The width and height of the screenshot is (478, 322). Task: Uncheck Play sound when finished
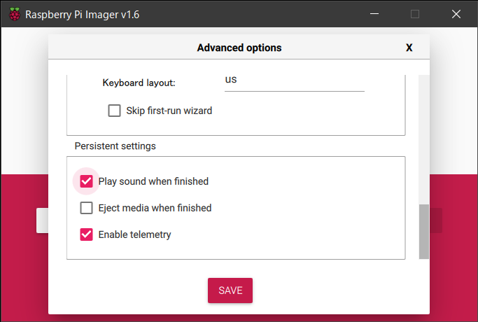86,181
